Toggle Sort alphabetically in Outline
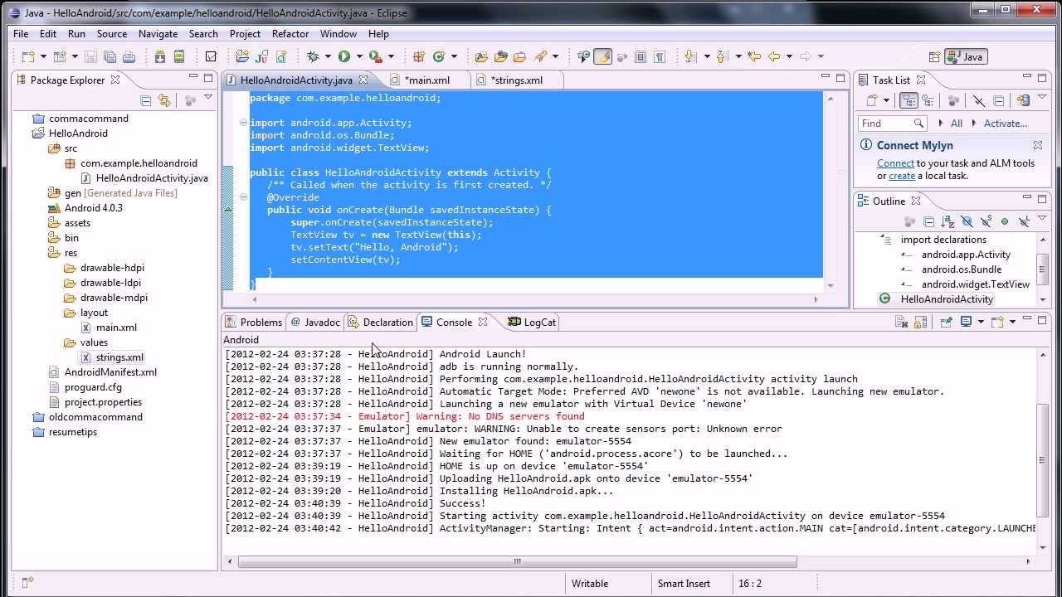 (948, 221)
